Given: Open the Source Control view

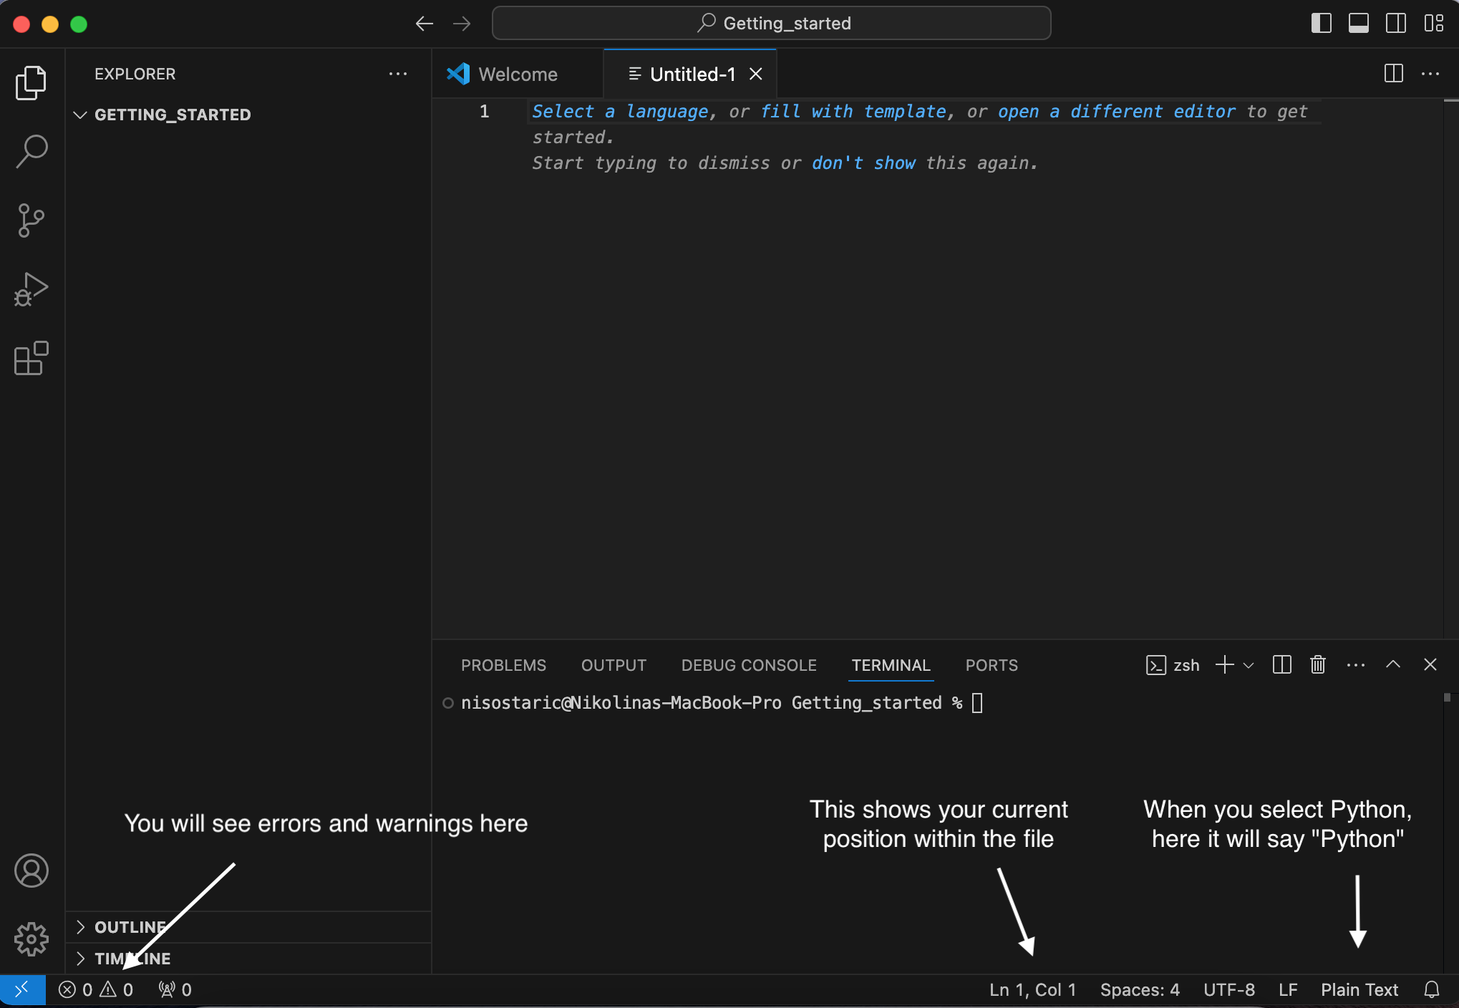Looking at the screenshot, I should coord(31,220).
